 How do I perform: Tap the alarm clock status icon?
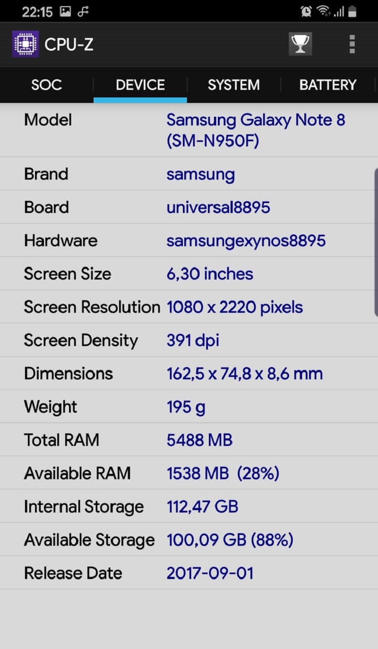pyautogui.click(x=306, y=11)
